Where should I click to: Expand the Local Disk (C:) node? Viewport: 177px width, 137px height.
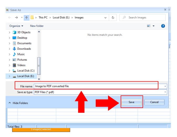[10, 71]
